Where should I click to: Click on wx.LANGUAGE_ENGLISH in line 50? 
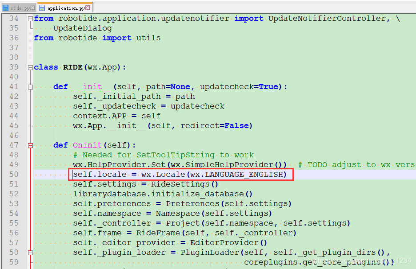[x=236, y=175]
